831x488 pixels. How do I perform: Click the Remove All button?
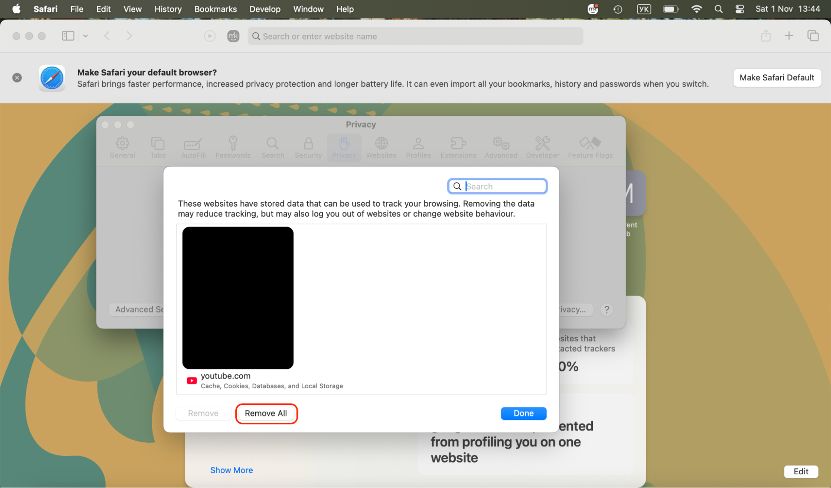point(266,413)
